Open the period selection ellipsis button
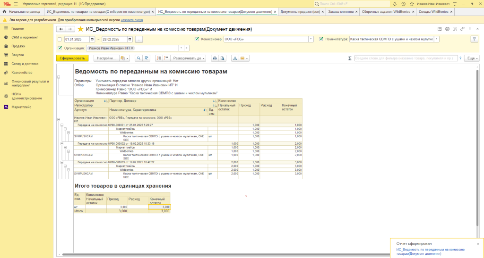 point(139,40)
